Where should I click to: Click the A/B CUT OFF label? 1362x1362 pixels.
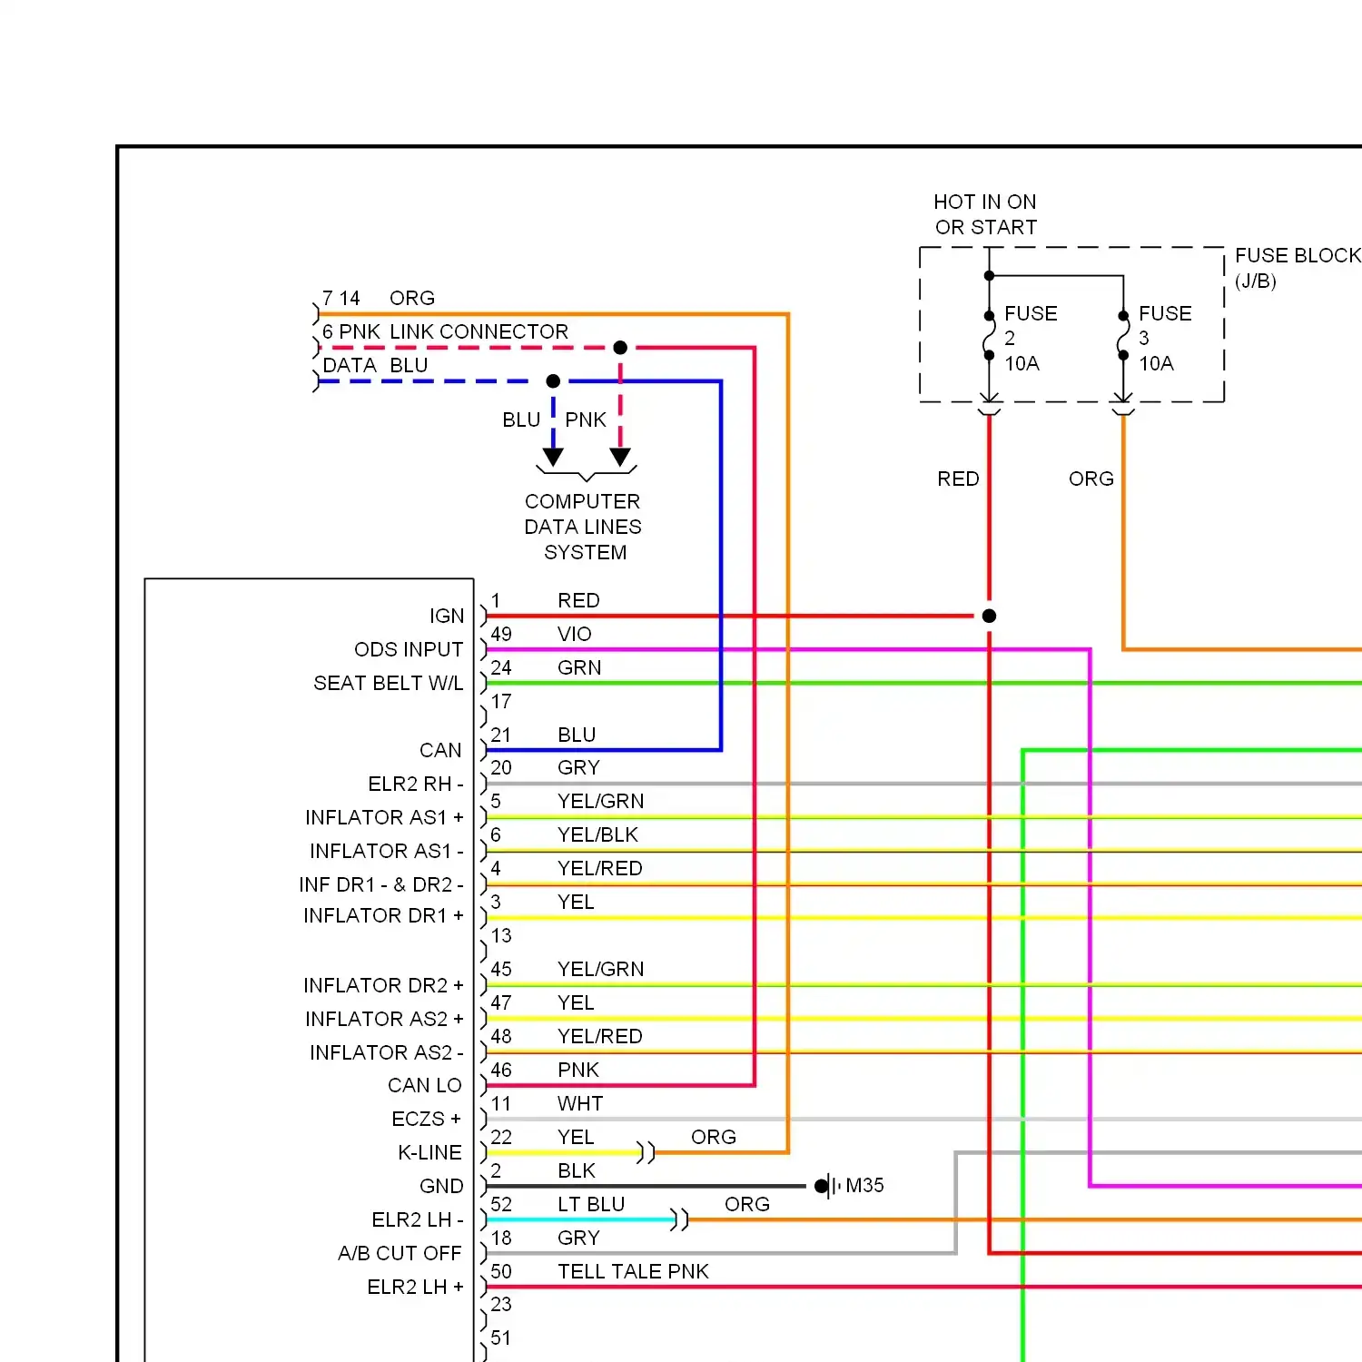click(400, 1253)
